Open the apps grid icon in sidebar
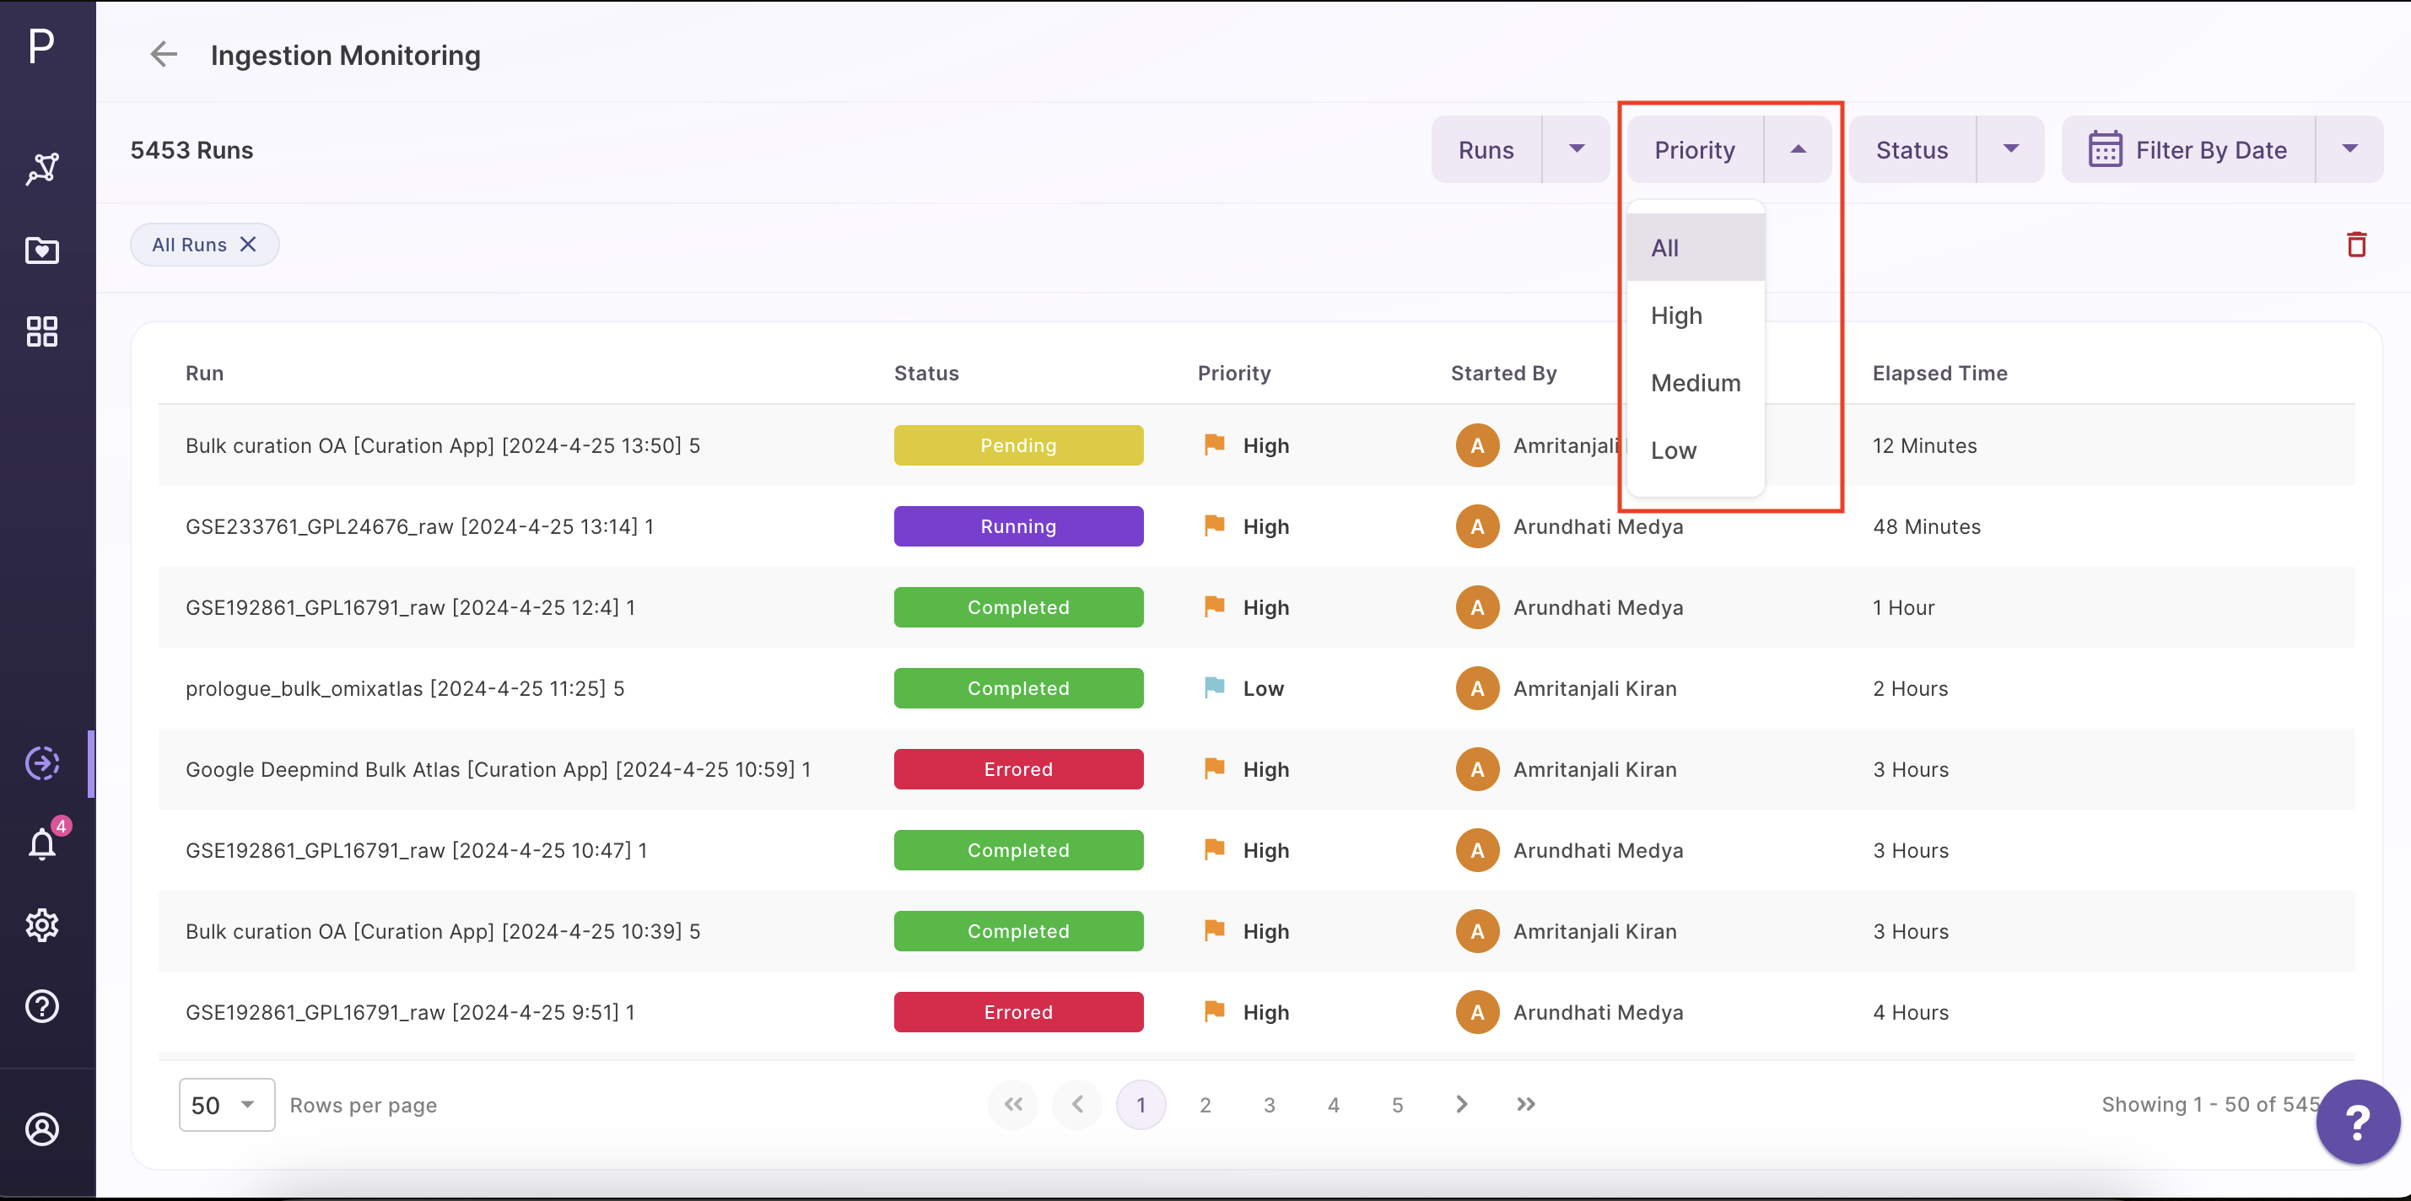 point(42,331)
